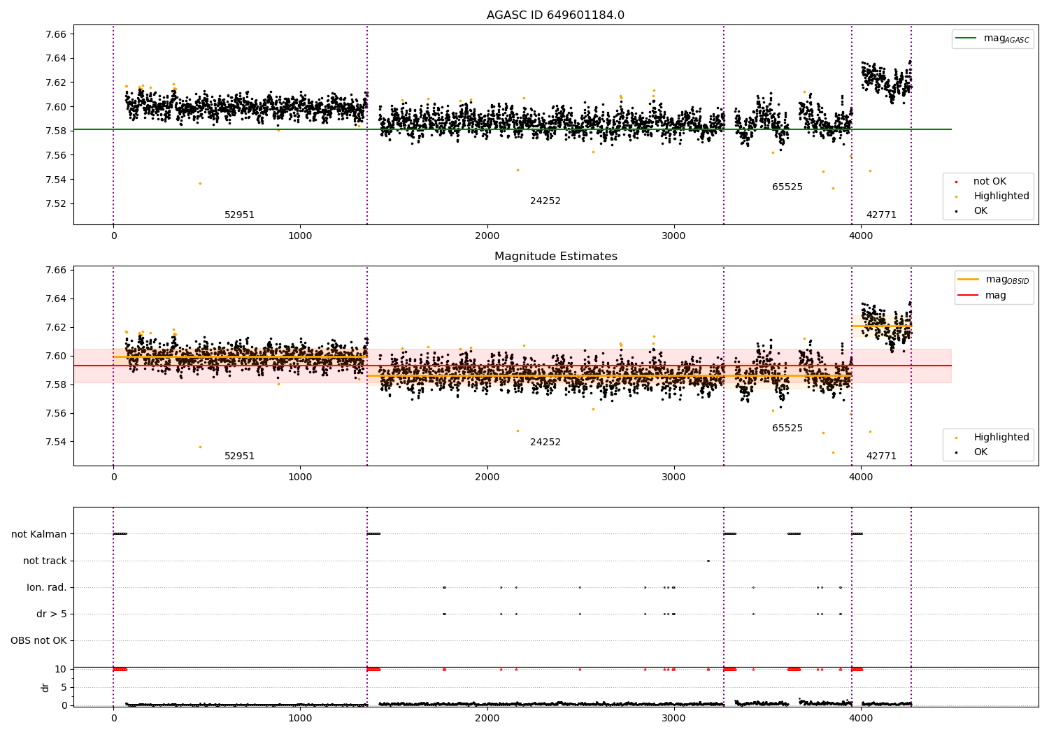Click obsid label 52951 in top plot

(x=239, y=215)
